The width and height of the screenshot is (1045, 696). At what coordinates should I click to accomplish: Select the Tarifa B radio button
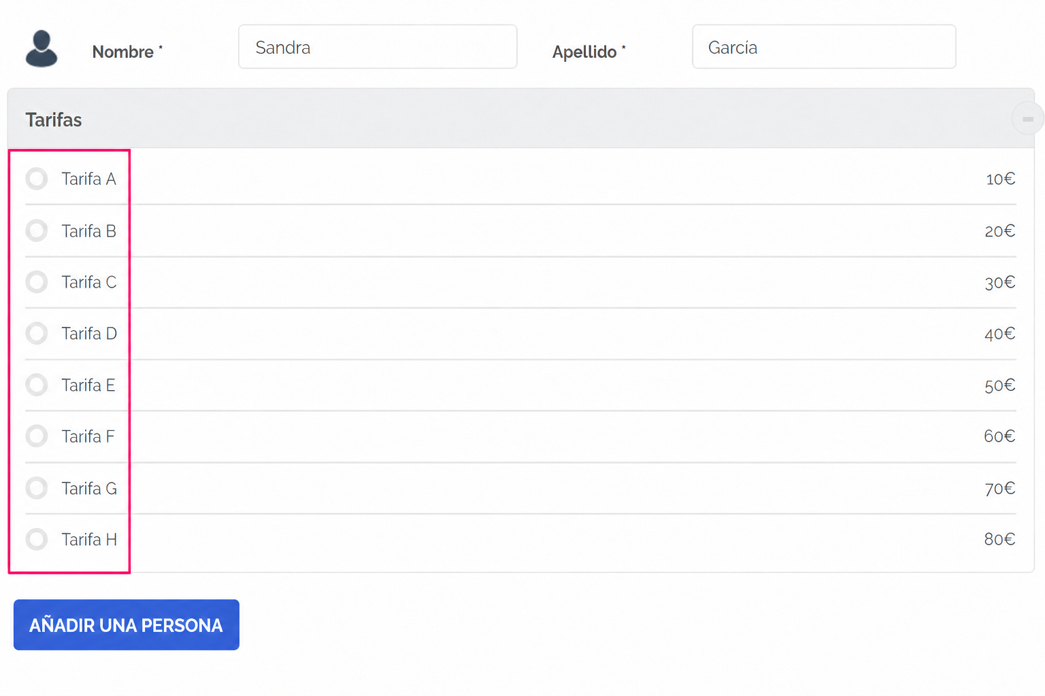(x=37, y=231)
